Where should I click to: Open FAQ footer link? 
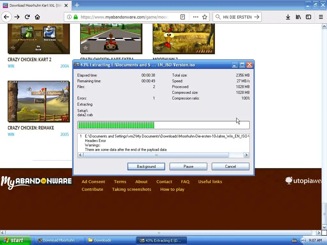[x=185, y=182]
